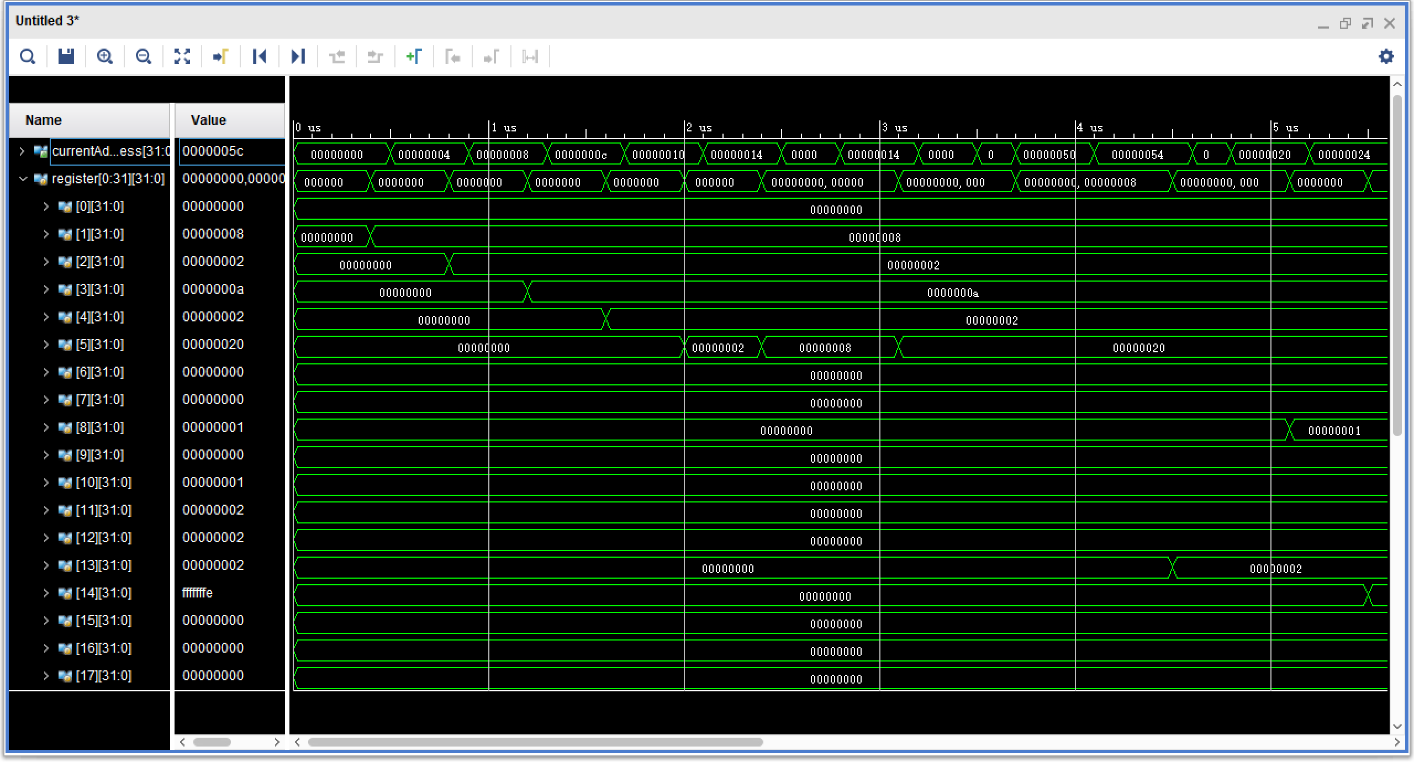Select the [8][31:0] signal row
Image resolution: width=1414 pixels, height=762 pixels.
point(99,427)
